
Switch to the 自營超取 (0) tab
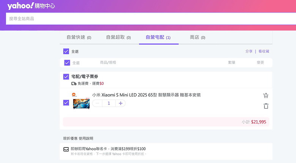click(118, 37)
